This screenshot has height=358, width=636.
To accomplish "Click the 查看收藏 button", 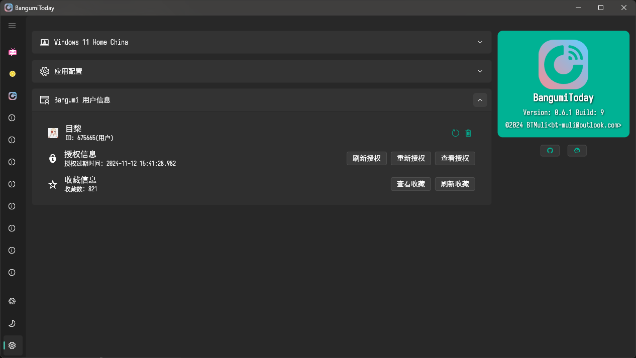I will [x=411, y=184].
